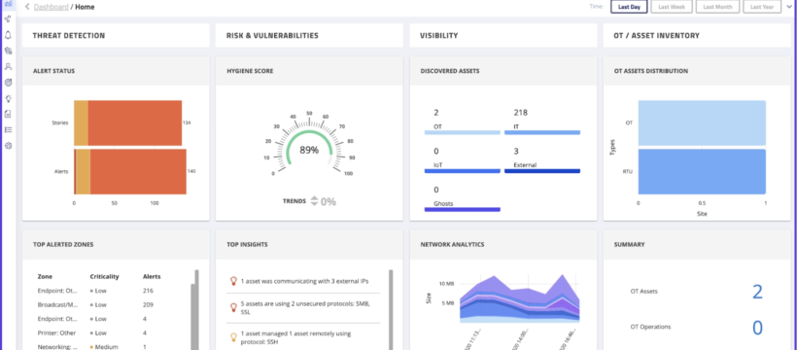This screenshot has width=797, height=350.
Task: Click the Hygiene Score panel title
Action: [x=250, y=71]
